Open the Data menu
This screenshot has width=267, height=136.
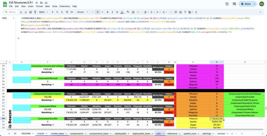point(47,6)
